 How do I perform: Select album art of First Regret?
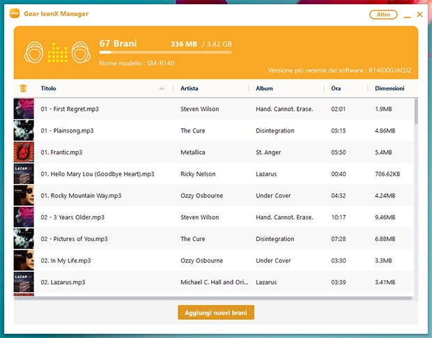tap(24, 109)
